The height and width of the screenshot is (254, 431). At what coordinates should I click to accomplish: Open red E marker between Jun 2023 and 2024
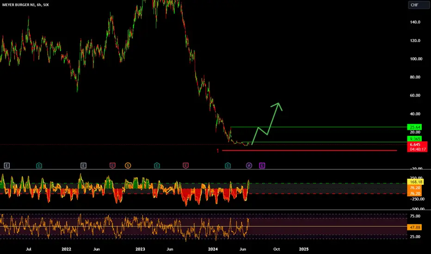pyautogui.click(x=185, y=166)
